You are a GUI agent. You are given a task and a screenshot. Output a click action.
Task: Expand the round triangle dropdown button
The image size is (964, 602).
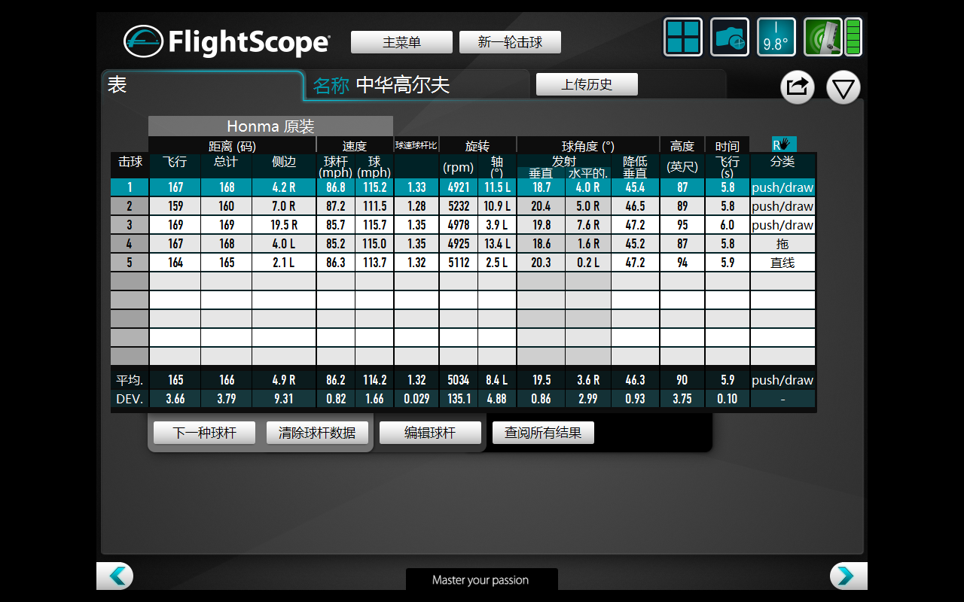(843, 87)
